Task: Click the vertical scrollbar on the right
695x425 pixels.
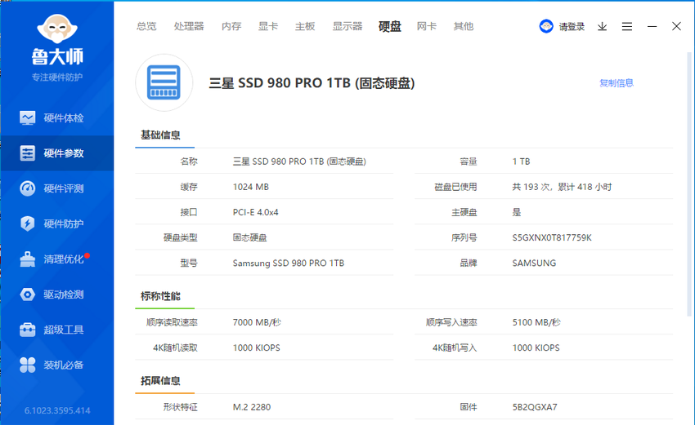Action: click(689, 184)
